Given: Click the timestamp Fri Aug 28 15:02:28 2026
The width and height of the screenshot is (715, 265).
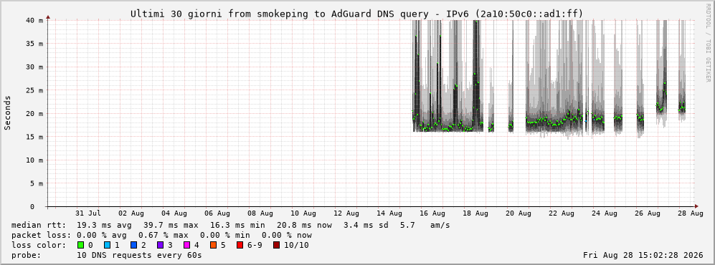Looking at the screenshot, I should [643, 256].
